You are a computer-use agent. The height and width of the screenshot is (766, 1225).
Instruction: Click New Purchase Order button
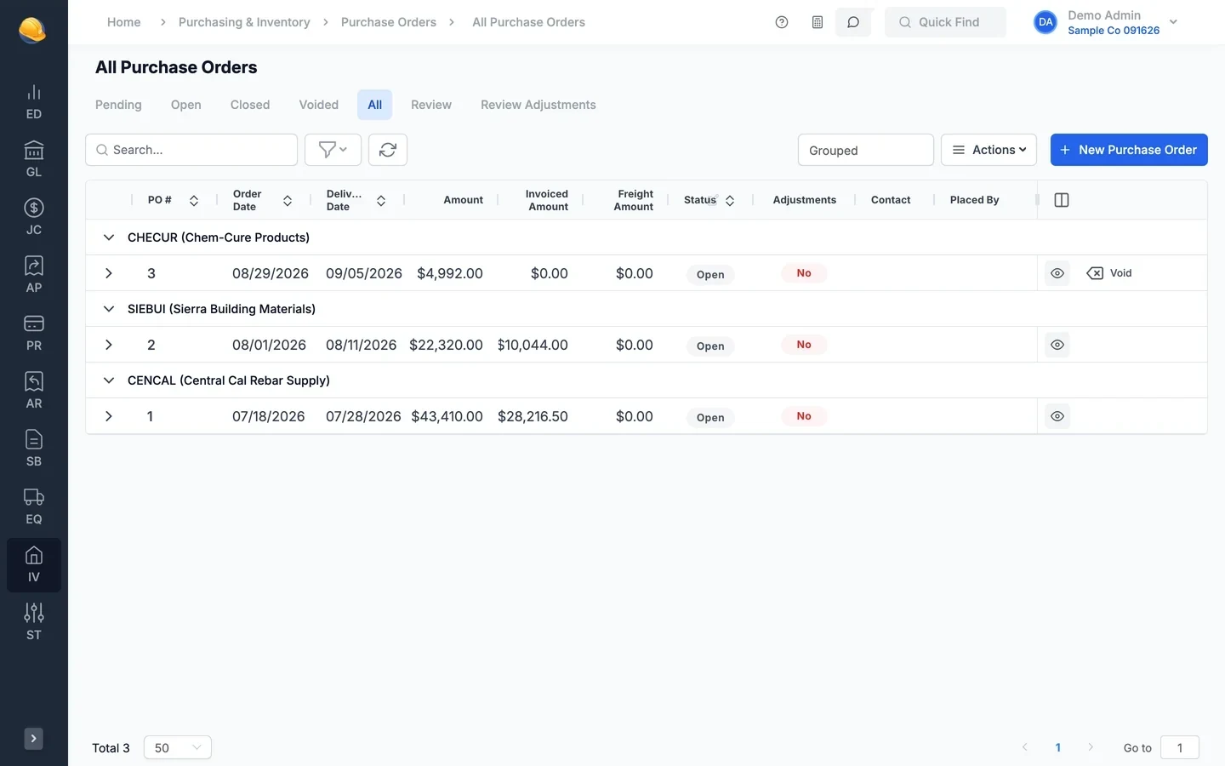(x=1129, y=150)
